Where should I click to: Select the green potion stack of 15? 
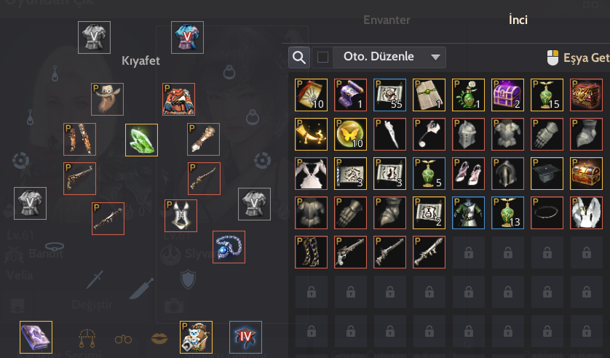pos(547,95)
